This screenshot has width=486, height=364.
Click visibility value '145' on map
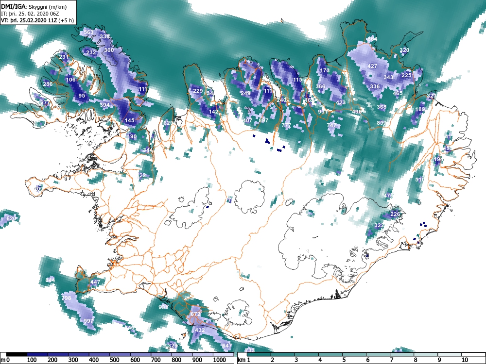tap(130, 120)
